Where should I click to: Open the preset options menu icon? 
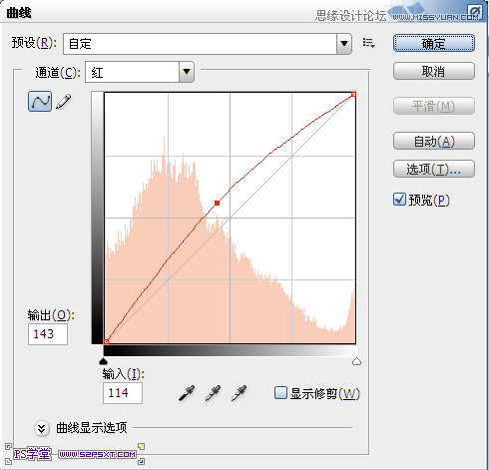pos(368,43)
